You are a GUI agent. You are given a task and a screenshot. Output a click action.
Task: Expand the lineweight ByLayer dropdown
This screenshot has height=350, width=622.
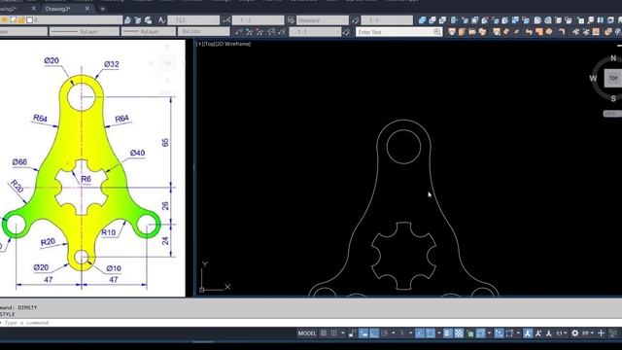[149, 31]
